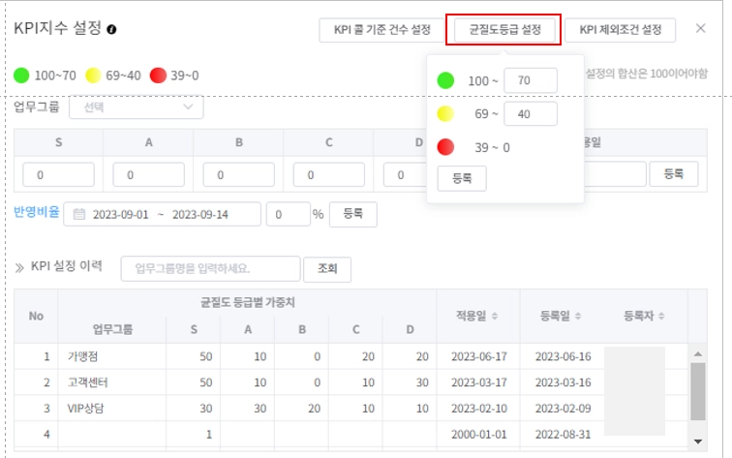Click the info icon beside KPI지수 설정
Viewport: 732px width, 458px height.
point(111,29)
